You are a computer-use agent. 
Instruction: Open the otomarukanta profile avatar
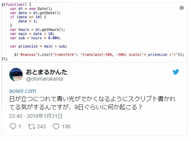pyautogui.click(x=16, y=75)
